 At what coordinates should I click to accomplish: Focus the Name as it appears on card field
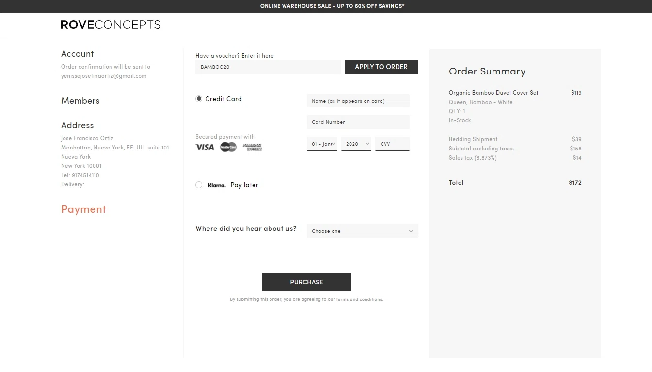[x=358, y=101]
